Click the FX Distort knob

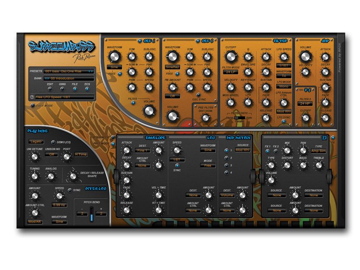click(287, 165)
